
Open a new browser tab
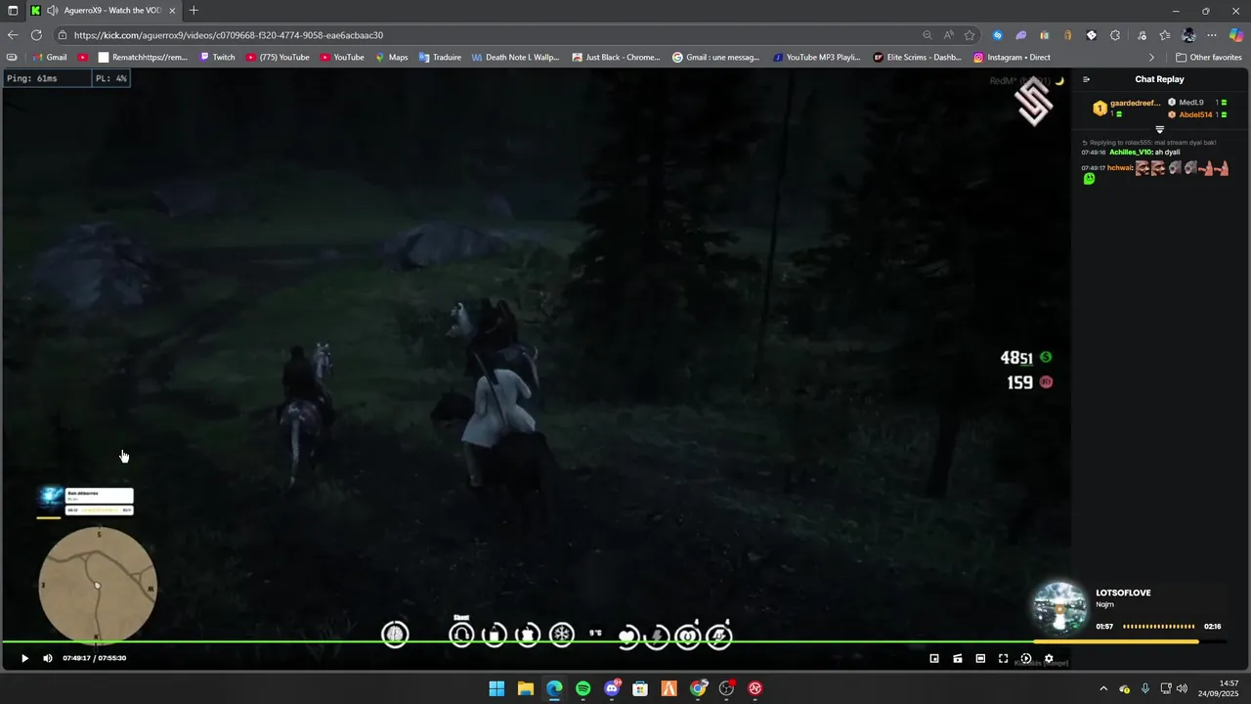[x=194, y=11]
